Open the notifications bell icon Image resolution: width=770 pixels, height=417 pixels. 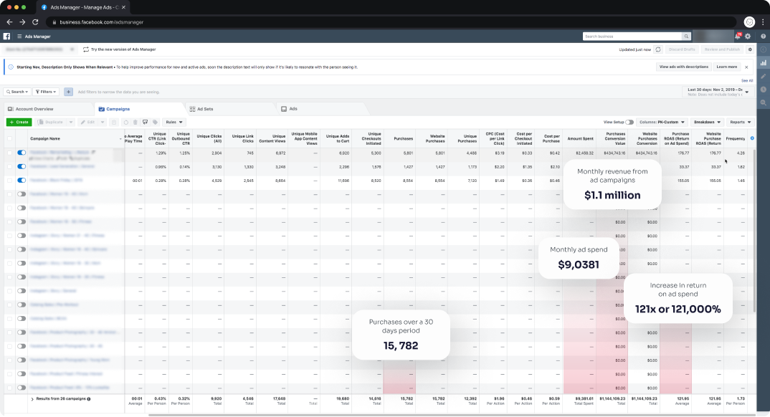pos(736,35)
